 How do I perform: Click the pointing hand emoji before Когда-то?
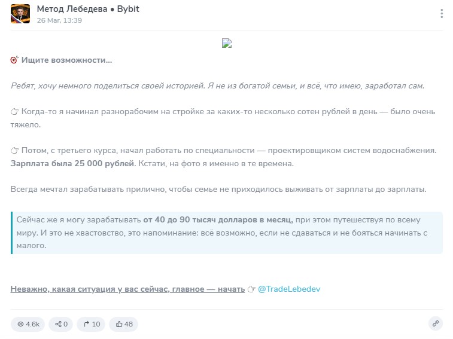pyautogui.click(x=15, y=112)
